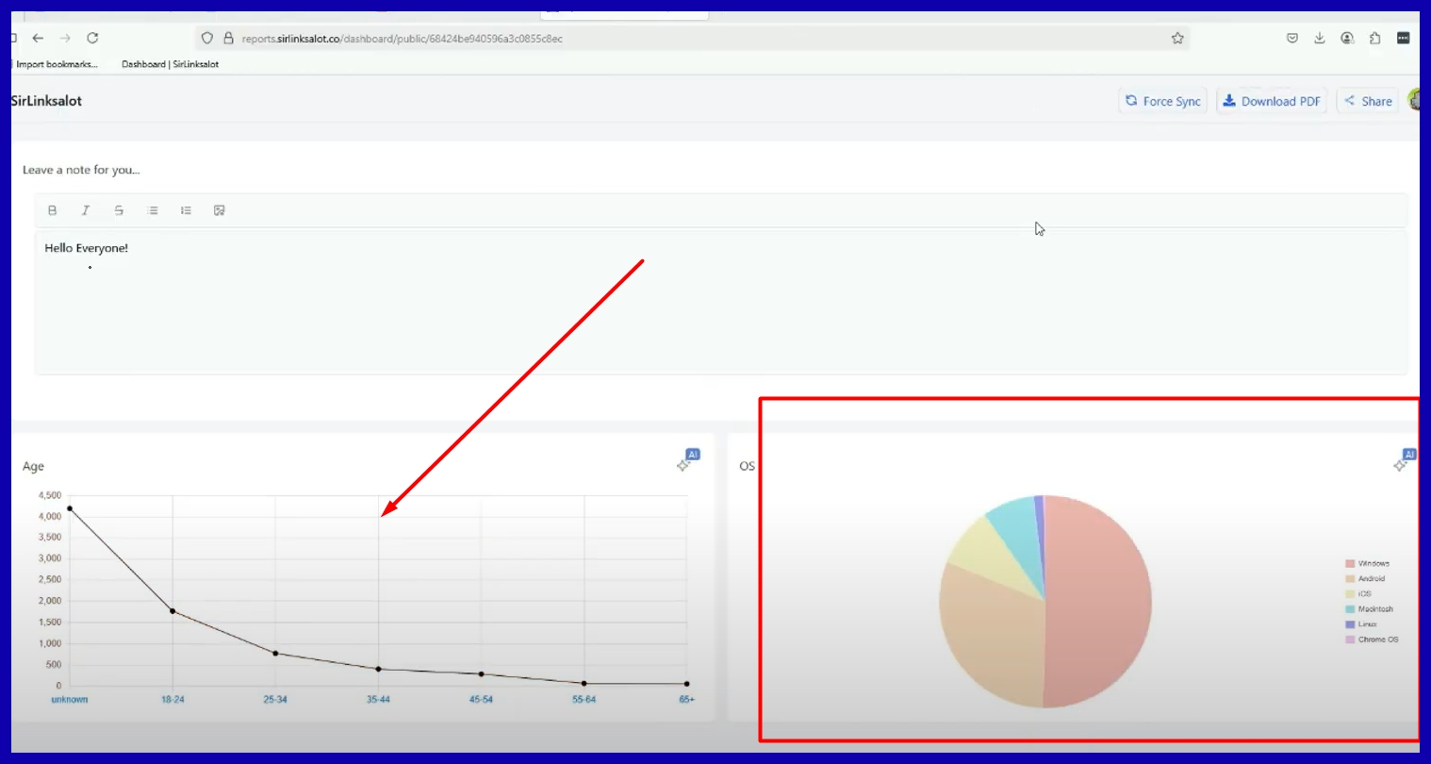Viewport: 1431px width, 764px height.
Task: Click the Force Sync button
Action: (1162, 101)
